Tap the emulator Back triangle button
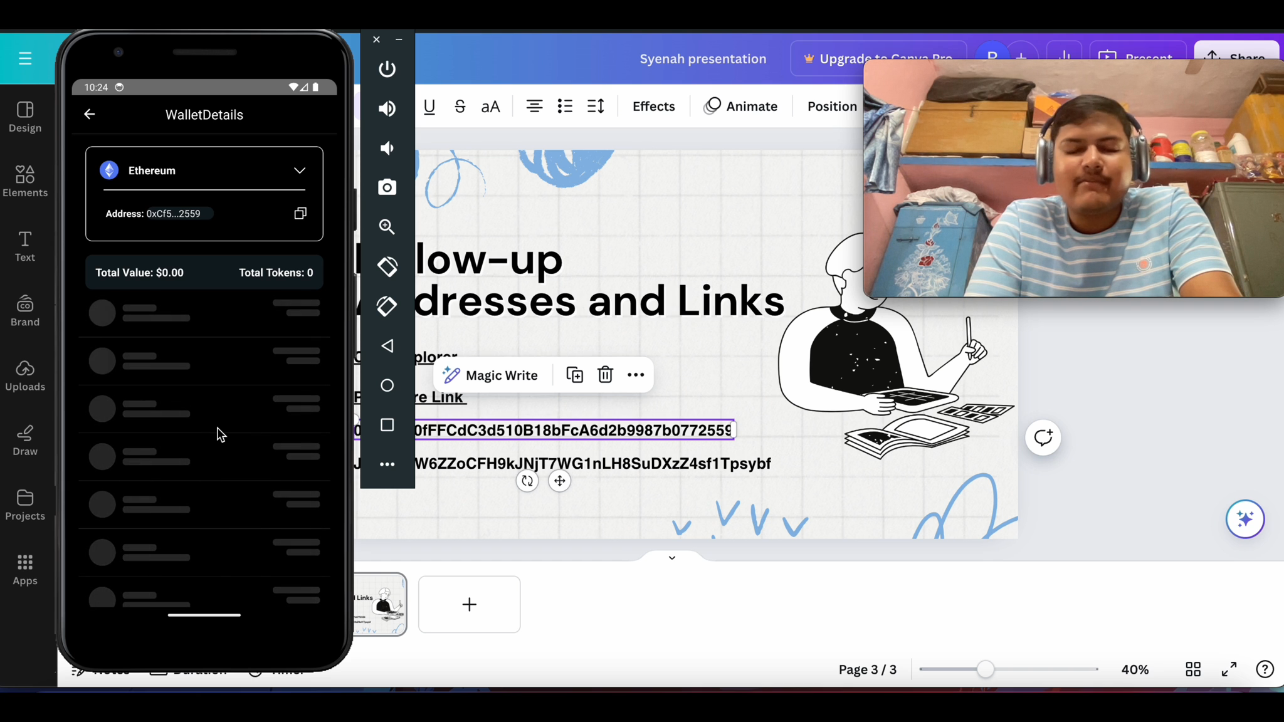Image resolution: width=1284 pixels, height=722 pixels. (387, 346)
